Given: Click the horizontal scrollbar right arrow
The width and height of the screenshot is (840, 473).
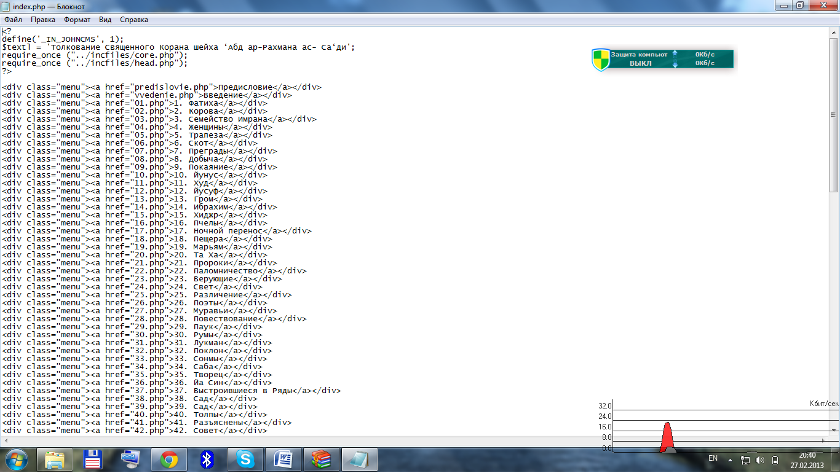Looking at the screenshot, I should (x=824, y=441).
